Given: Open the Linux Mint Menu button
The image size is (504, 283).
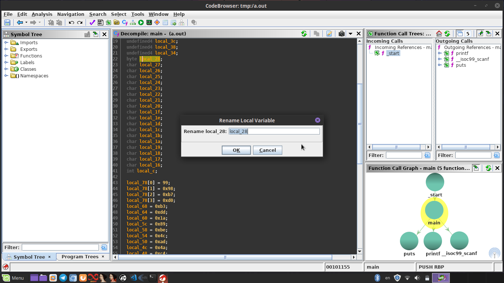Looking at the screenshot, I should point(13,278).
